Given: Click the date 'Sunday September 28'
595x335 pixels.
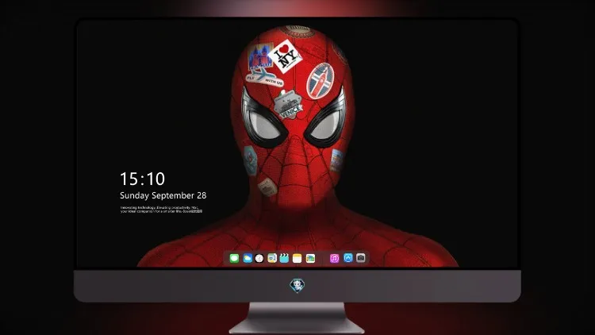Looking at the screenshot, I should coord(163,195).
